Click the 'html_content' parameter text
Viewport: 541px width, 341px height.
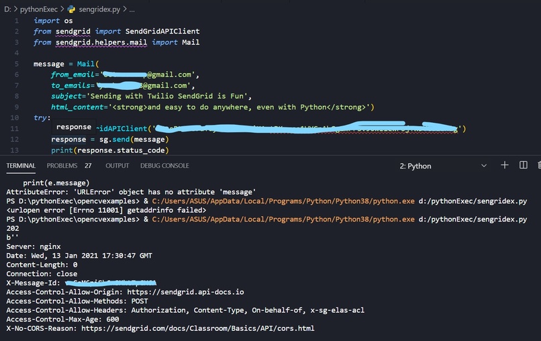click(x=77, y=107)
